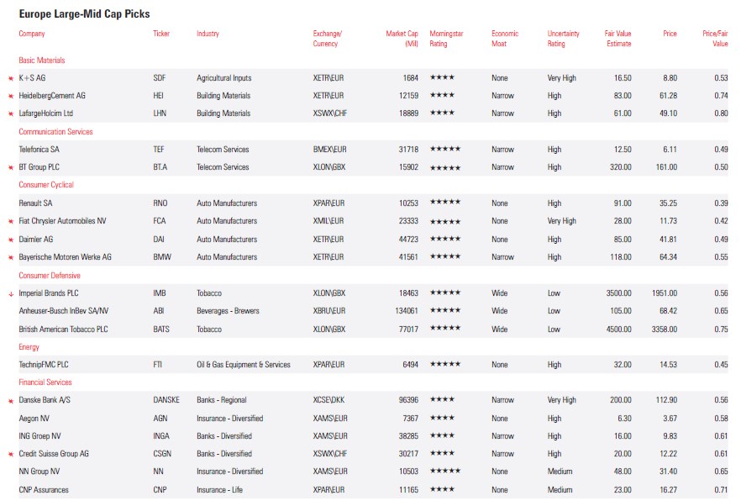This screenshot has height=501, width=741.
Task: Click the star rating for Telefonica SA
Action: (444, 150)
